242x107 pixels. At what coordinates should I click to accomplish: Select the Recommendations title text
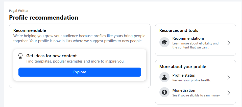pos(188,38)
